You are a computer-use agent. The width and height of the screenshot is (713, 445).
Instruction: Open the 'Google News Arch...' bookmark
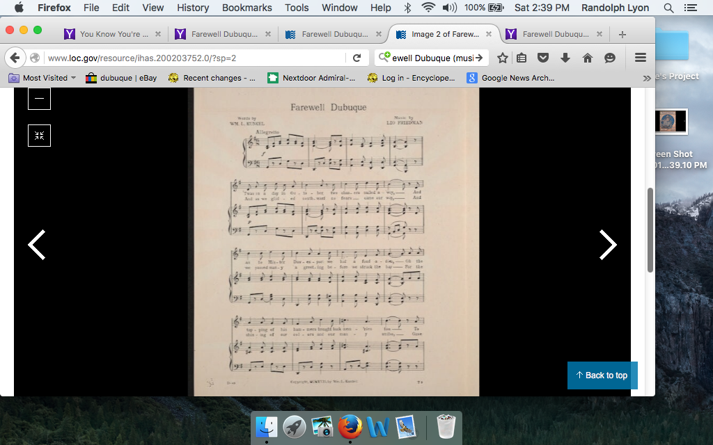tap(511, 78)
